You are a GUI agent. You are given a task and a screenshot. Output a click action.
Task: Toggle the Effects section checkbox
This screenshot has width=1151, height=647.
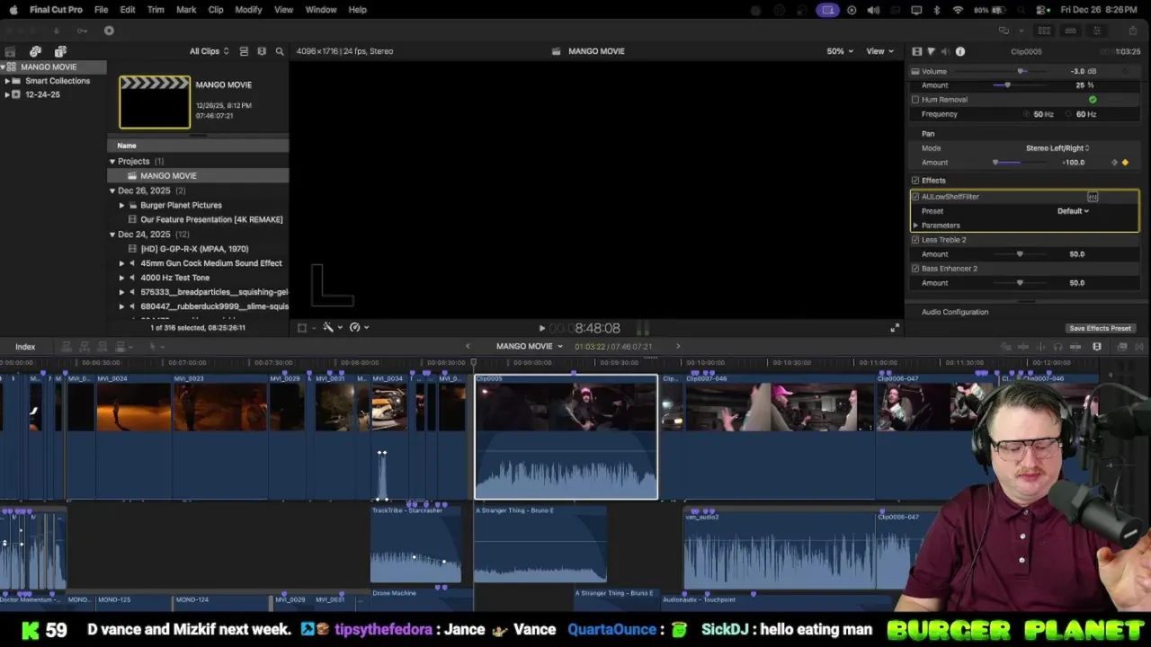point(915,181)
